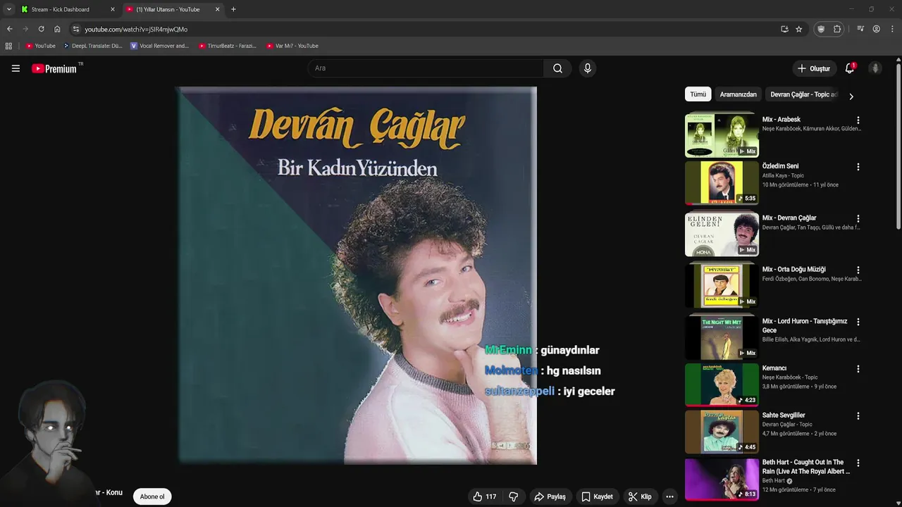Open options menu for Mix - Arabesk
The image size is (902, 507).
click(858, 120)
